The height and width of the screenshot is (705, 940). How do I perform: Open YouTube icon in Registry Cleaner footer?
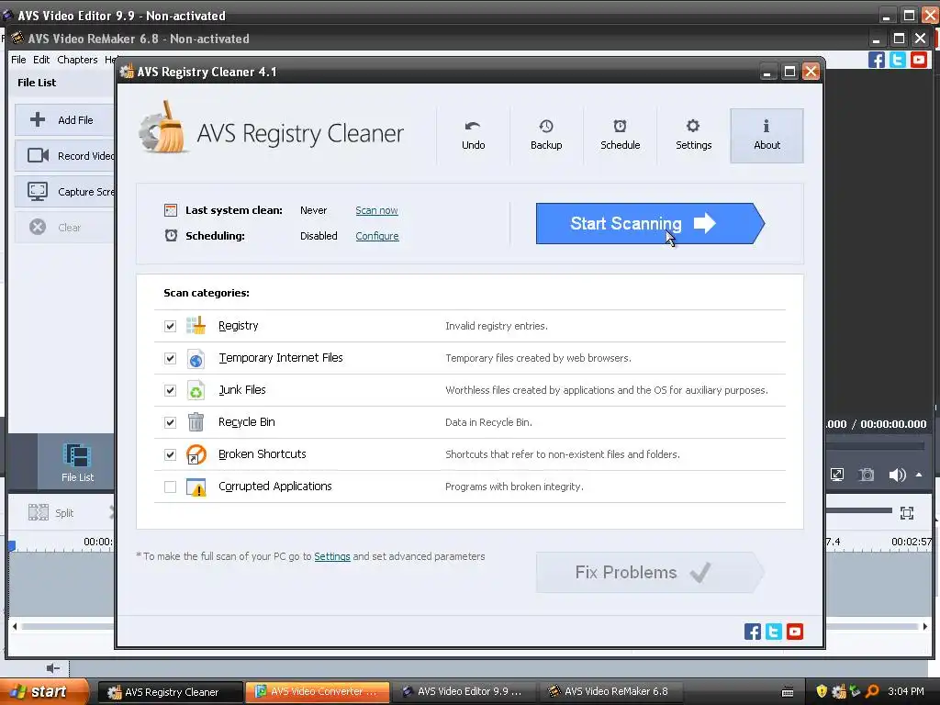pos(795,632)
